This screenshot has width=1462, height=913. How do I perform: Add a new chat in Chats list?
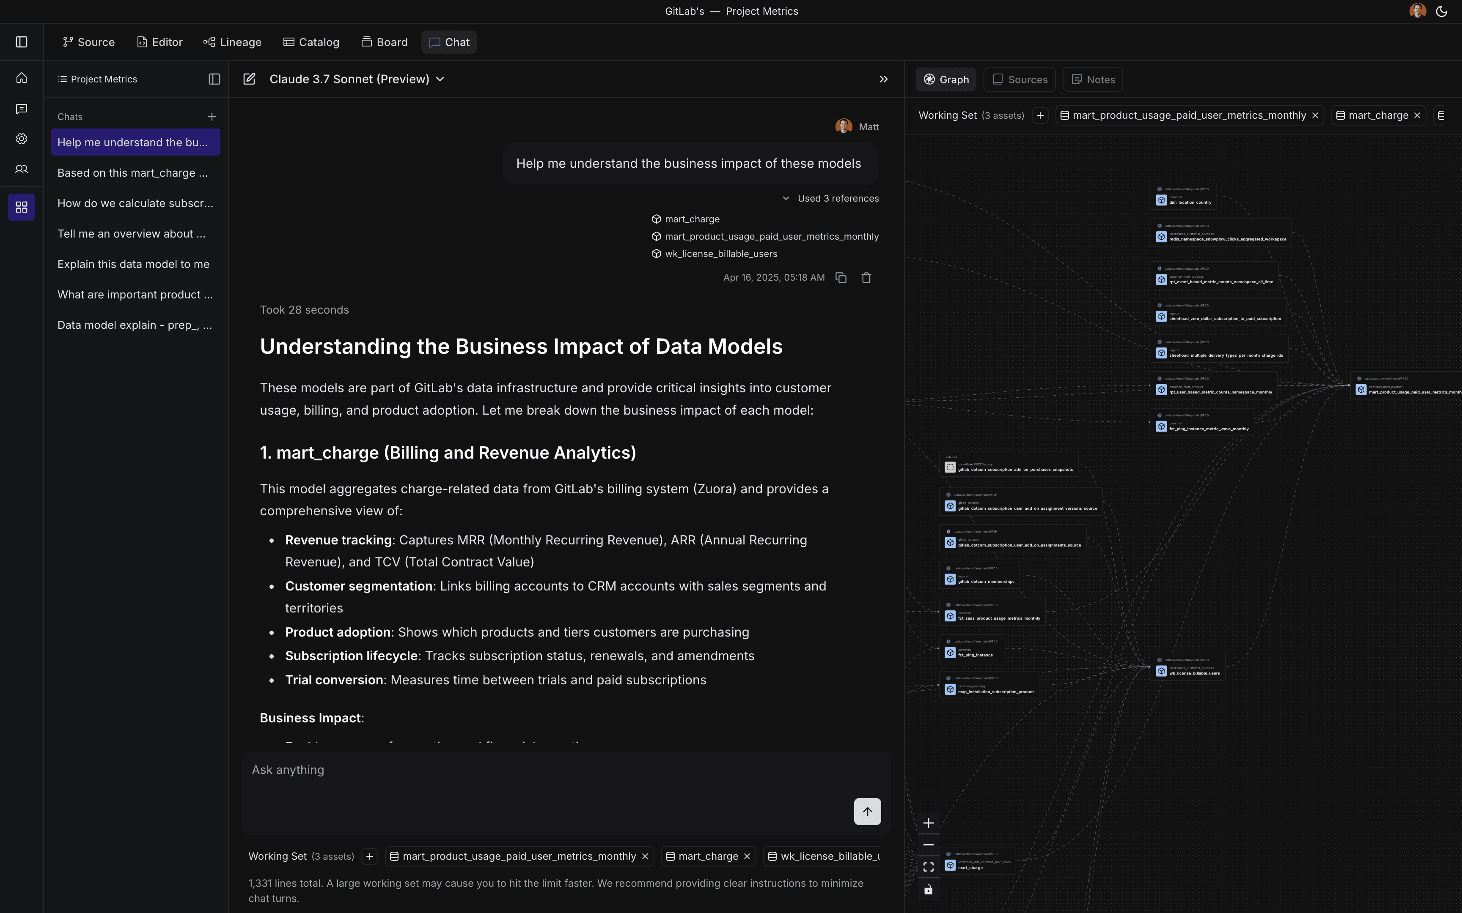pos(212,117)
